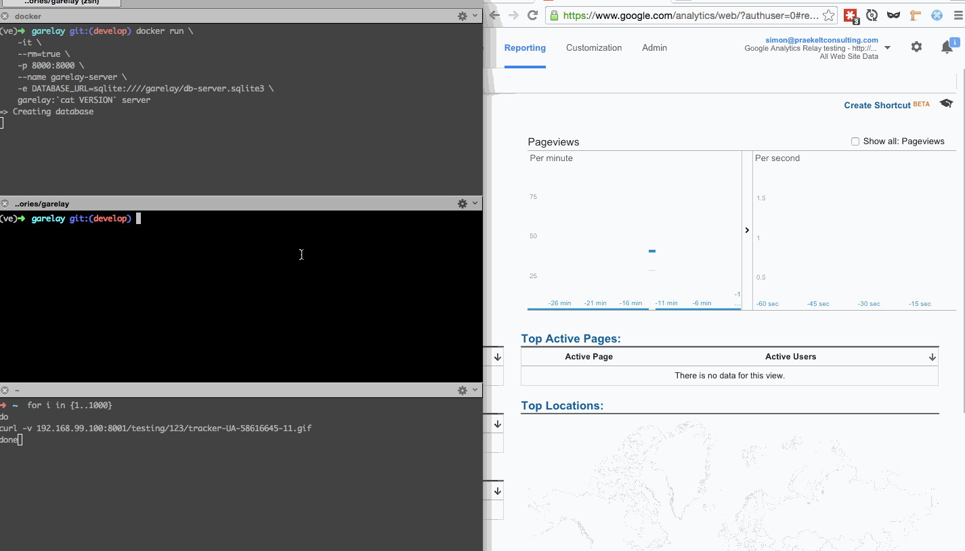Click the '-p 8000:8000' line in docker pane
The image size is (965, 551).
[51, 66]
